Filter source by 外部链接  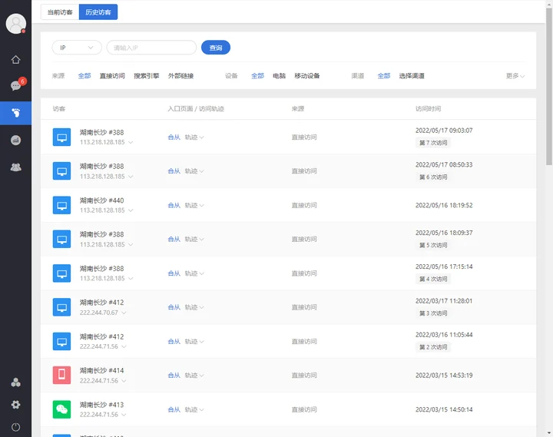click(x=180, y=76)
